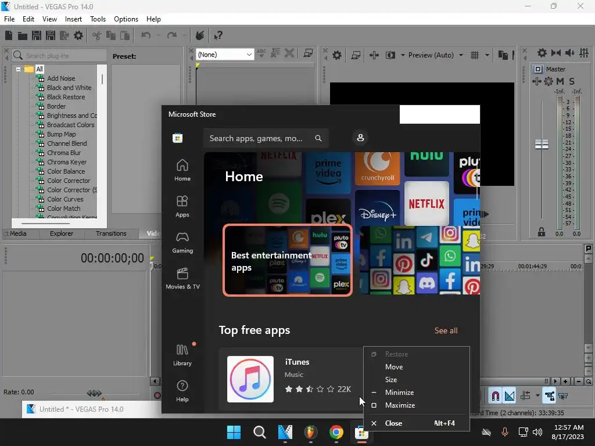595x446 pixels.
Task: Click the Master FX icon under Master
Action: point(537,81)
